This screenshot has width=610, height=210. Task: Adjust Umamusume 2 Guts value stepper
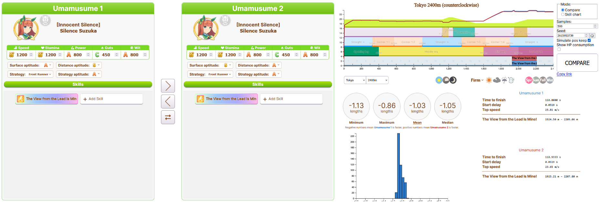coord(296,55)
